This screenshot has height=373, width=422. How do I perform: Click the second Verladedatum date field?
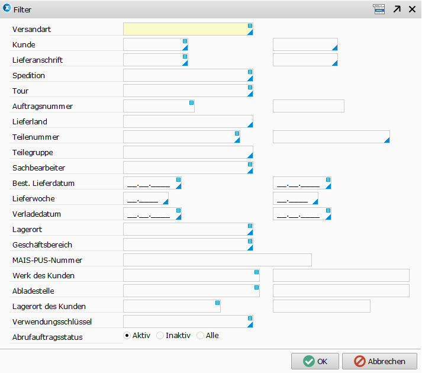[x=298, y=214]
